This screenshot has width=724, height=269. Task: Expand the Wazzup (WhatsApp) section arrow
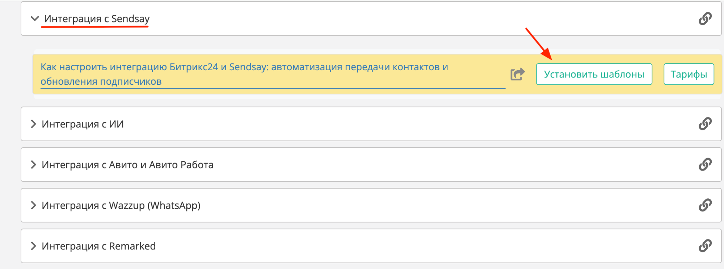pyautogui.click(x=34, y=205)
